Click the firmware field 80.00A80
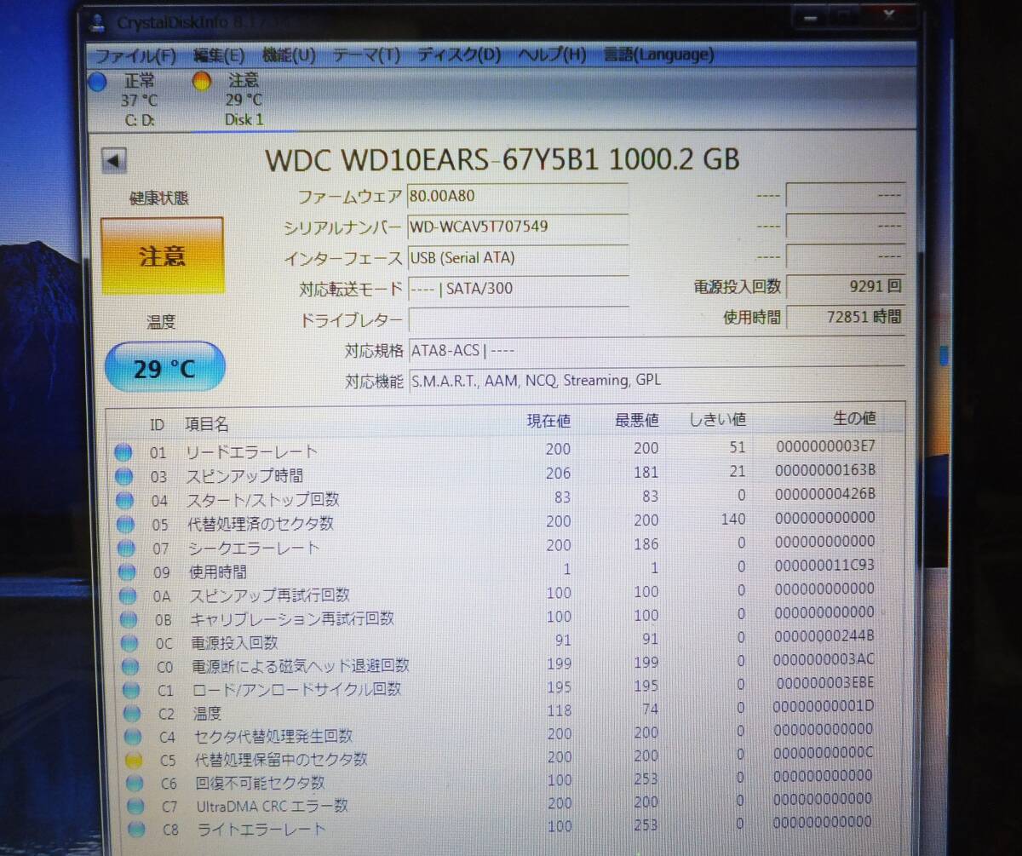1022x856 pixels. pyautogui.click(x=518, y=196)
